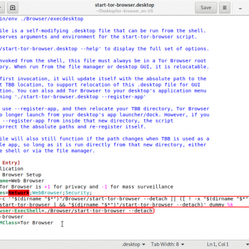
Task: Click the Save button
Action: (206, 7)
